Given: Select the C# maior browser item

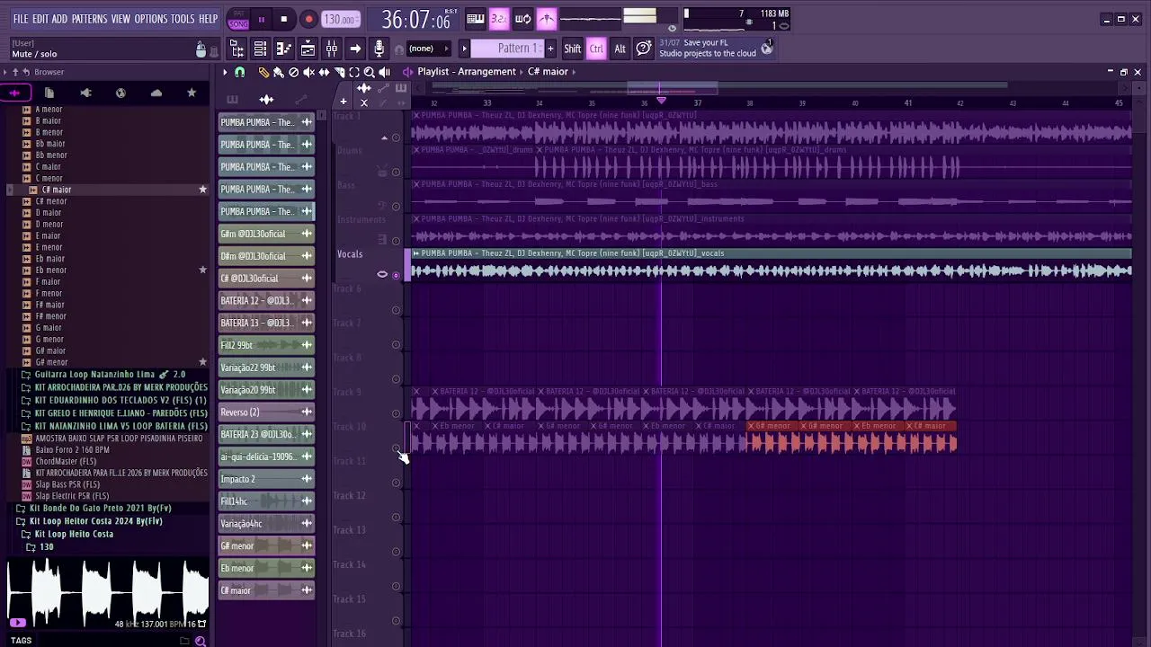Looking at the screenshot, I should [x=57, y=190].
